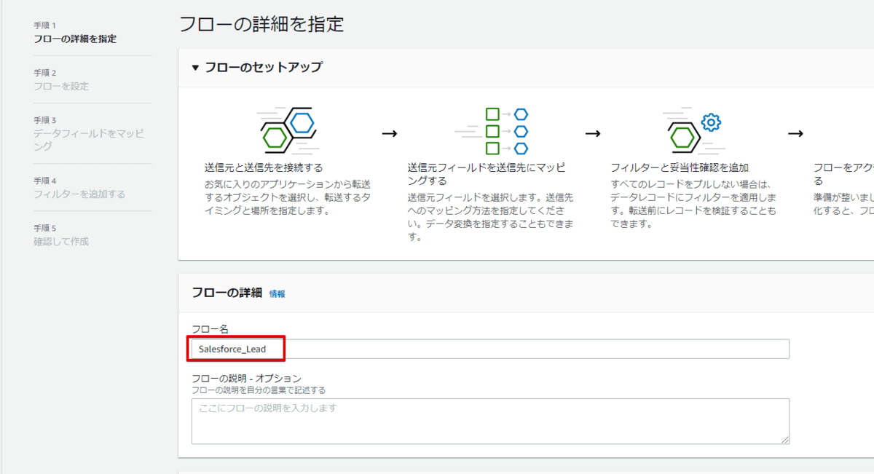This screenshot has width=874, height=474.
Task: Click the 送信元と送信先を接続する heading
Action: pyautogui.click(x=264, y=167)
